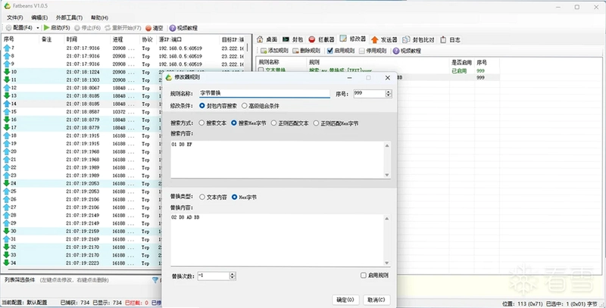Tick the 文本替换 rule checkbox
This screenshot has height=308, width=606.
(261, 70)
